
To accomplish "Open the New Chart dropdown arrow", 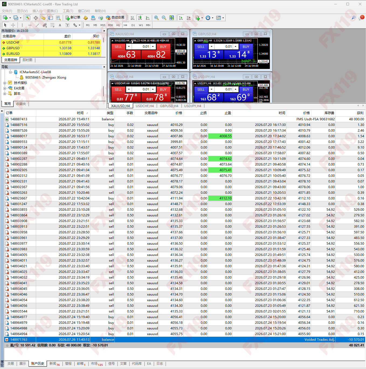I will click(x=10, y=18).
